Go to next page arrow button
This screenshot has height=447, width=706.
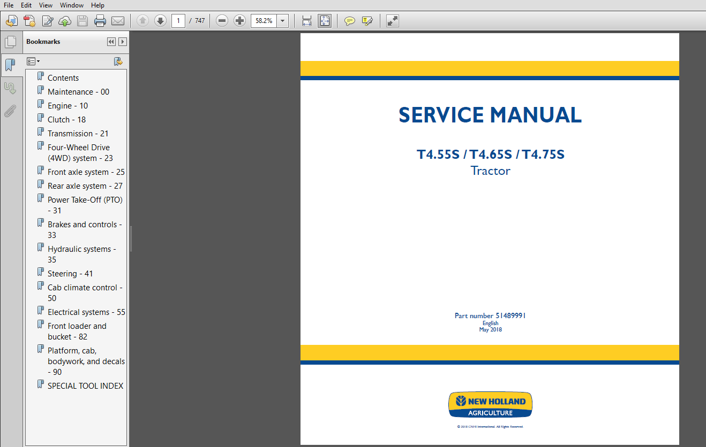coord(160,21)
